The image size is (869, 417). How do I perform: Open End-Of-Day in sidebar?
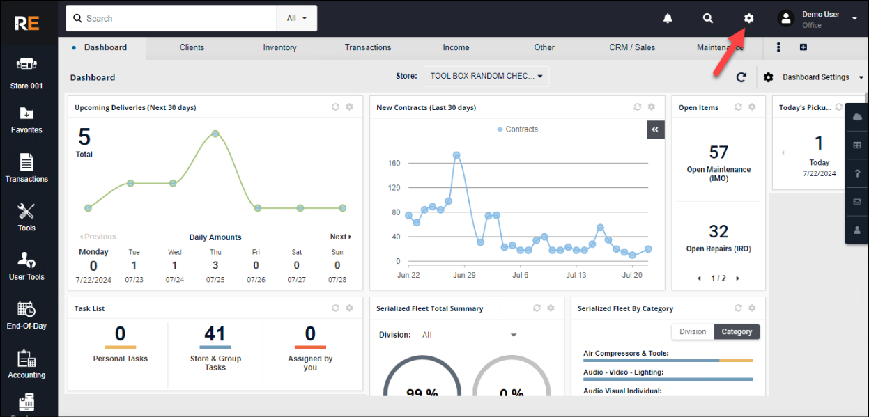pyautogui.click(x=26, y=315)
